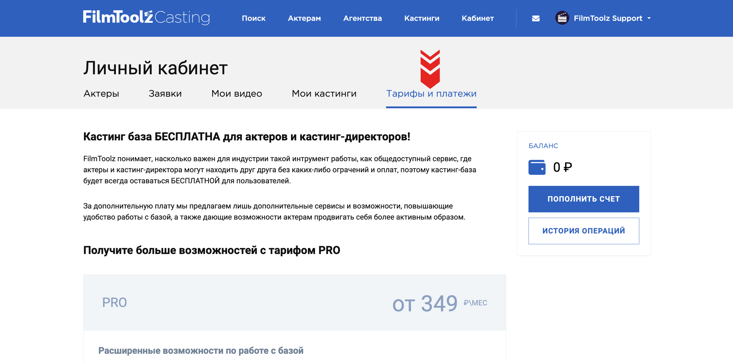Click the red double chevron arrow
This screenshot has width=733, height=363.
click(430, 69)
